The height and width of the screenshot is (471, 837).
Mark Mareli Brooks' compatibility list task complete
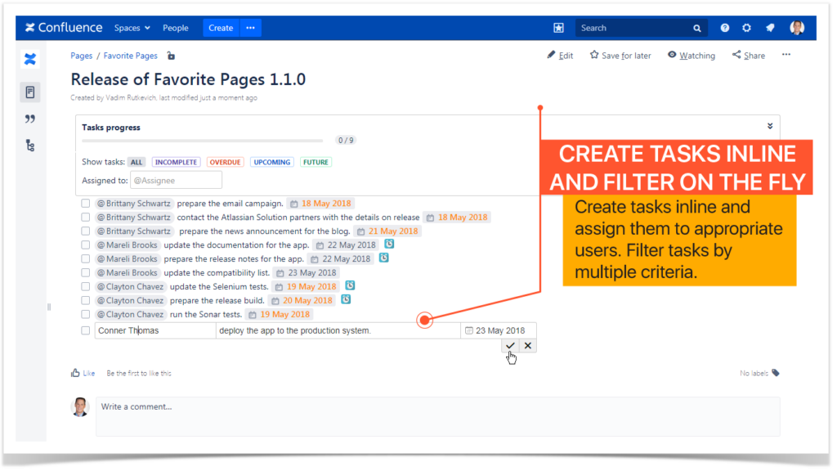[85, 272]
